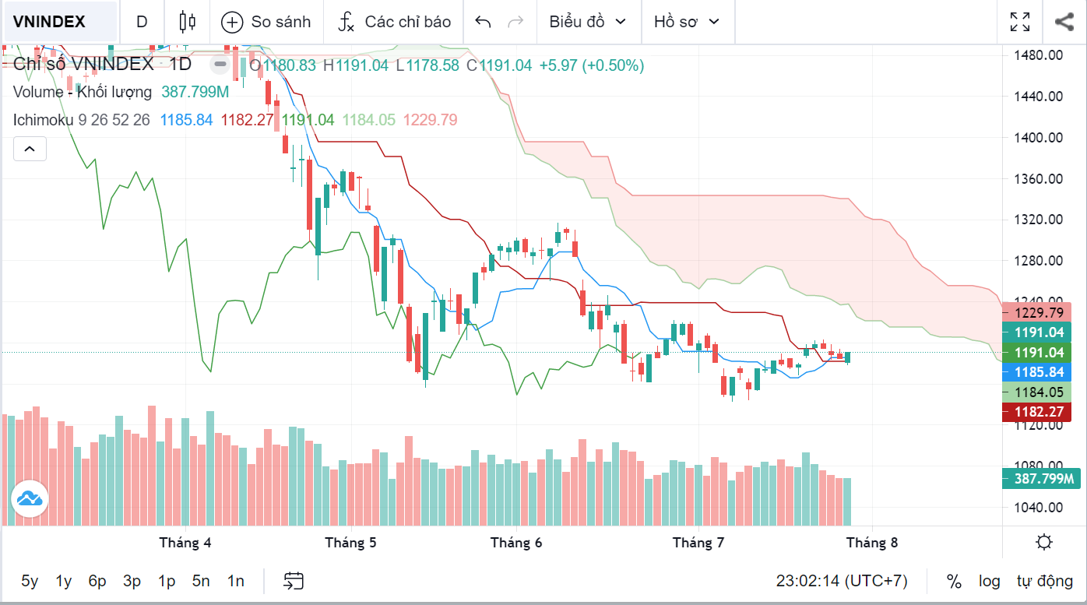Viewport: 1087px width, 605px height.
Task: Click the Tháng 6 time axis label
Action: [x=515, y=543]
